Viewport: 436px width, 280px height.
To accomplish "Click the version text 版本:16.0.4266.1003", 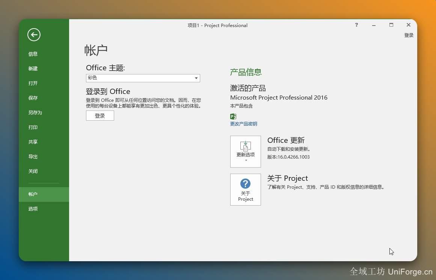I will pos(288,157).
